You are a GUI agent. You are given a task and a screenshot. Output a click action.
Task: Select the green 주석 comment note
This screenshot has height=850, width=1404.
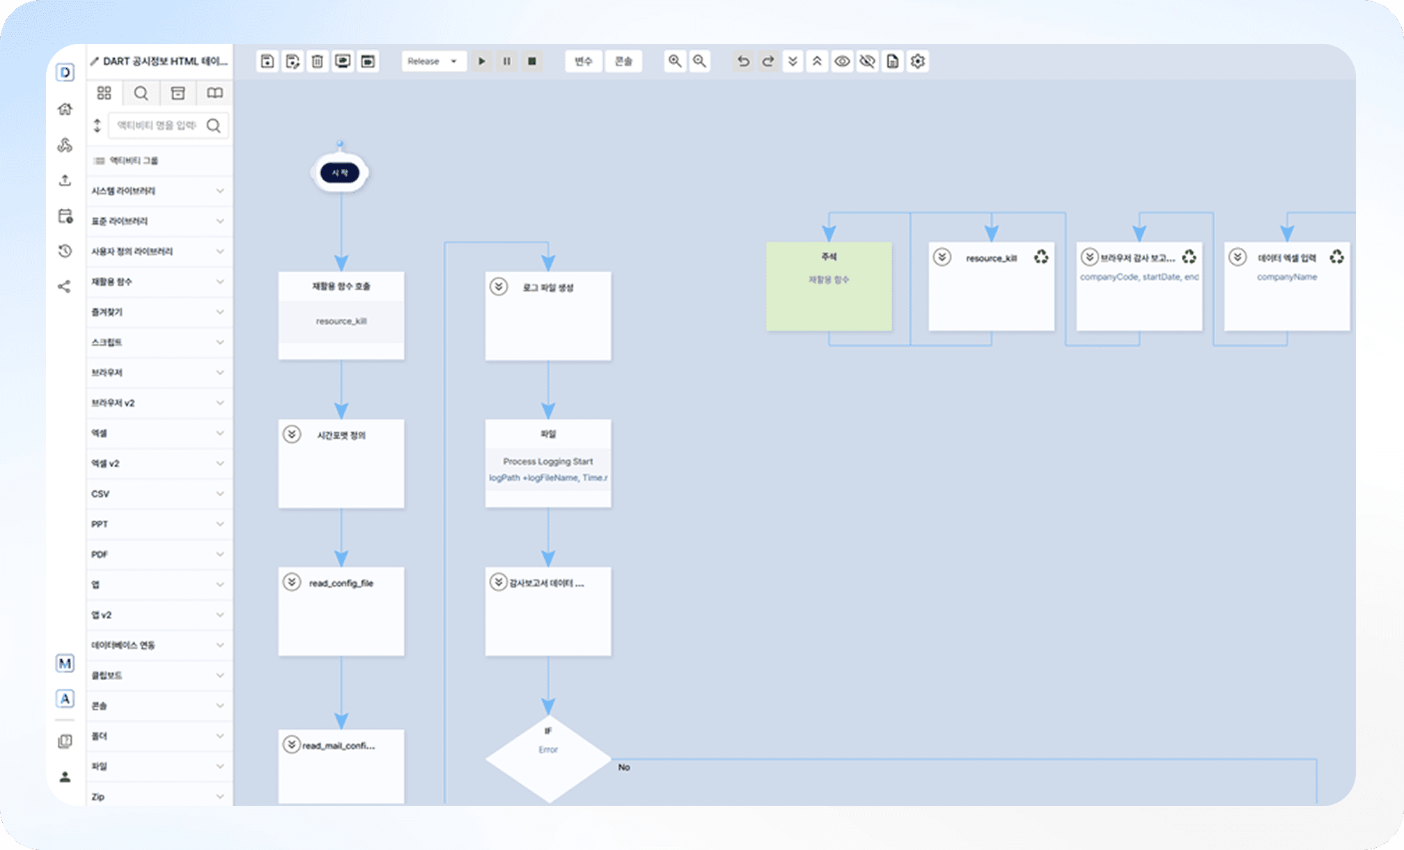(x=829, y=286)
